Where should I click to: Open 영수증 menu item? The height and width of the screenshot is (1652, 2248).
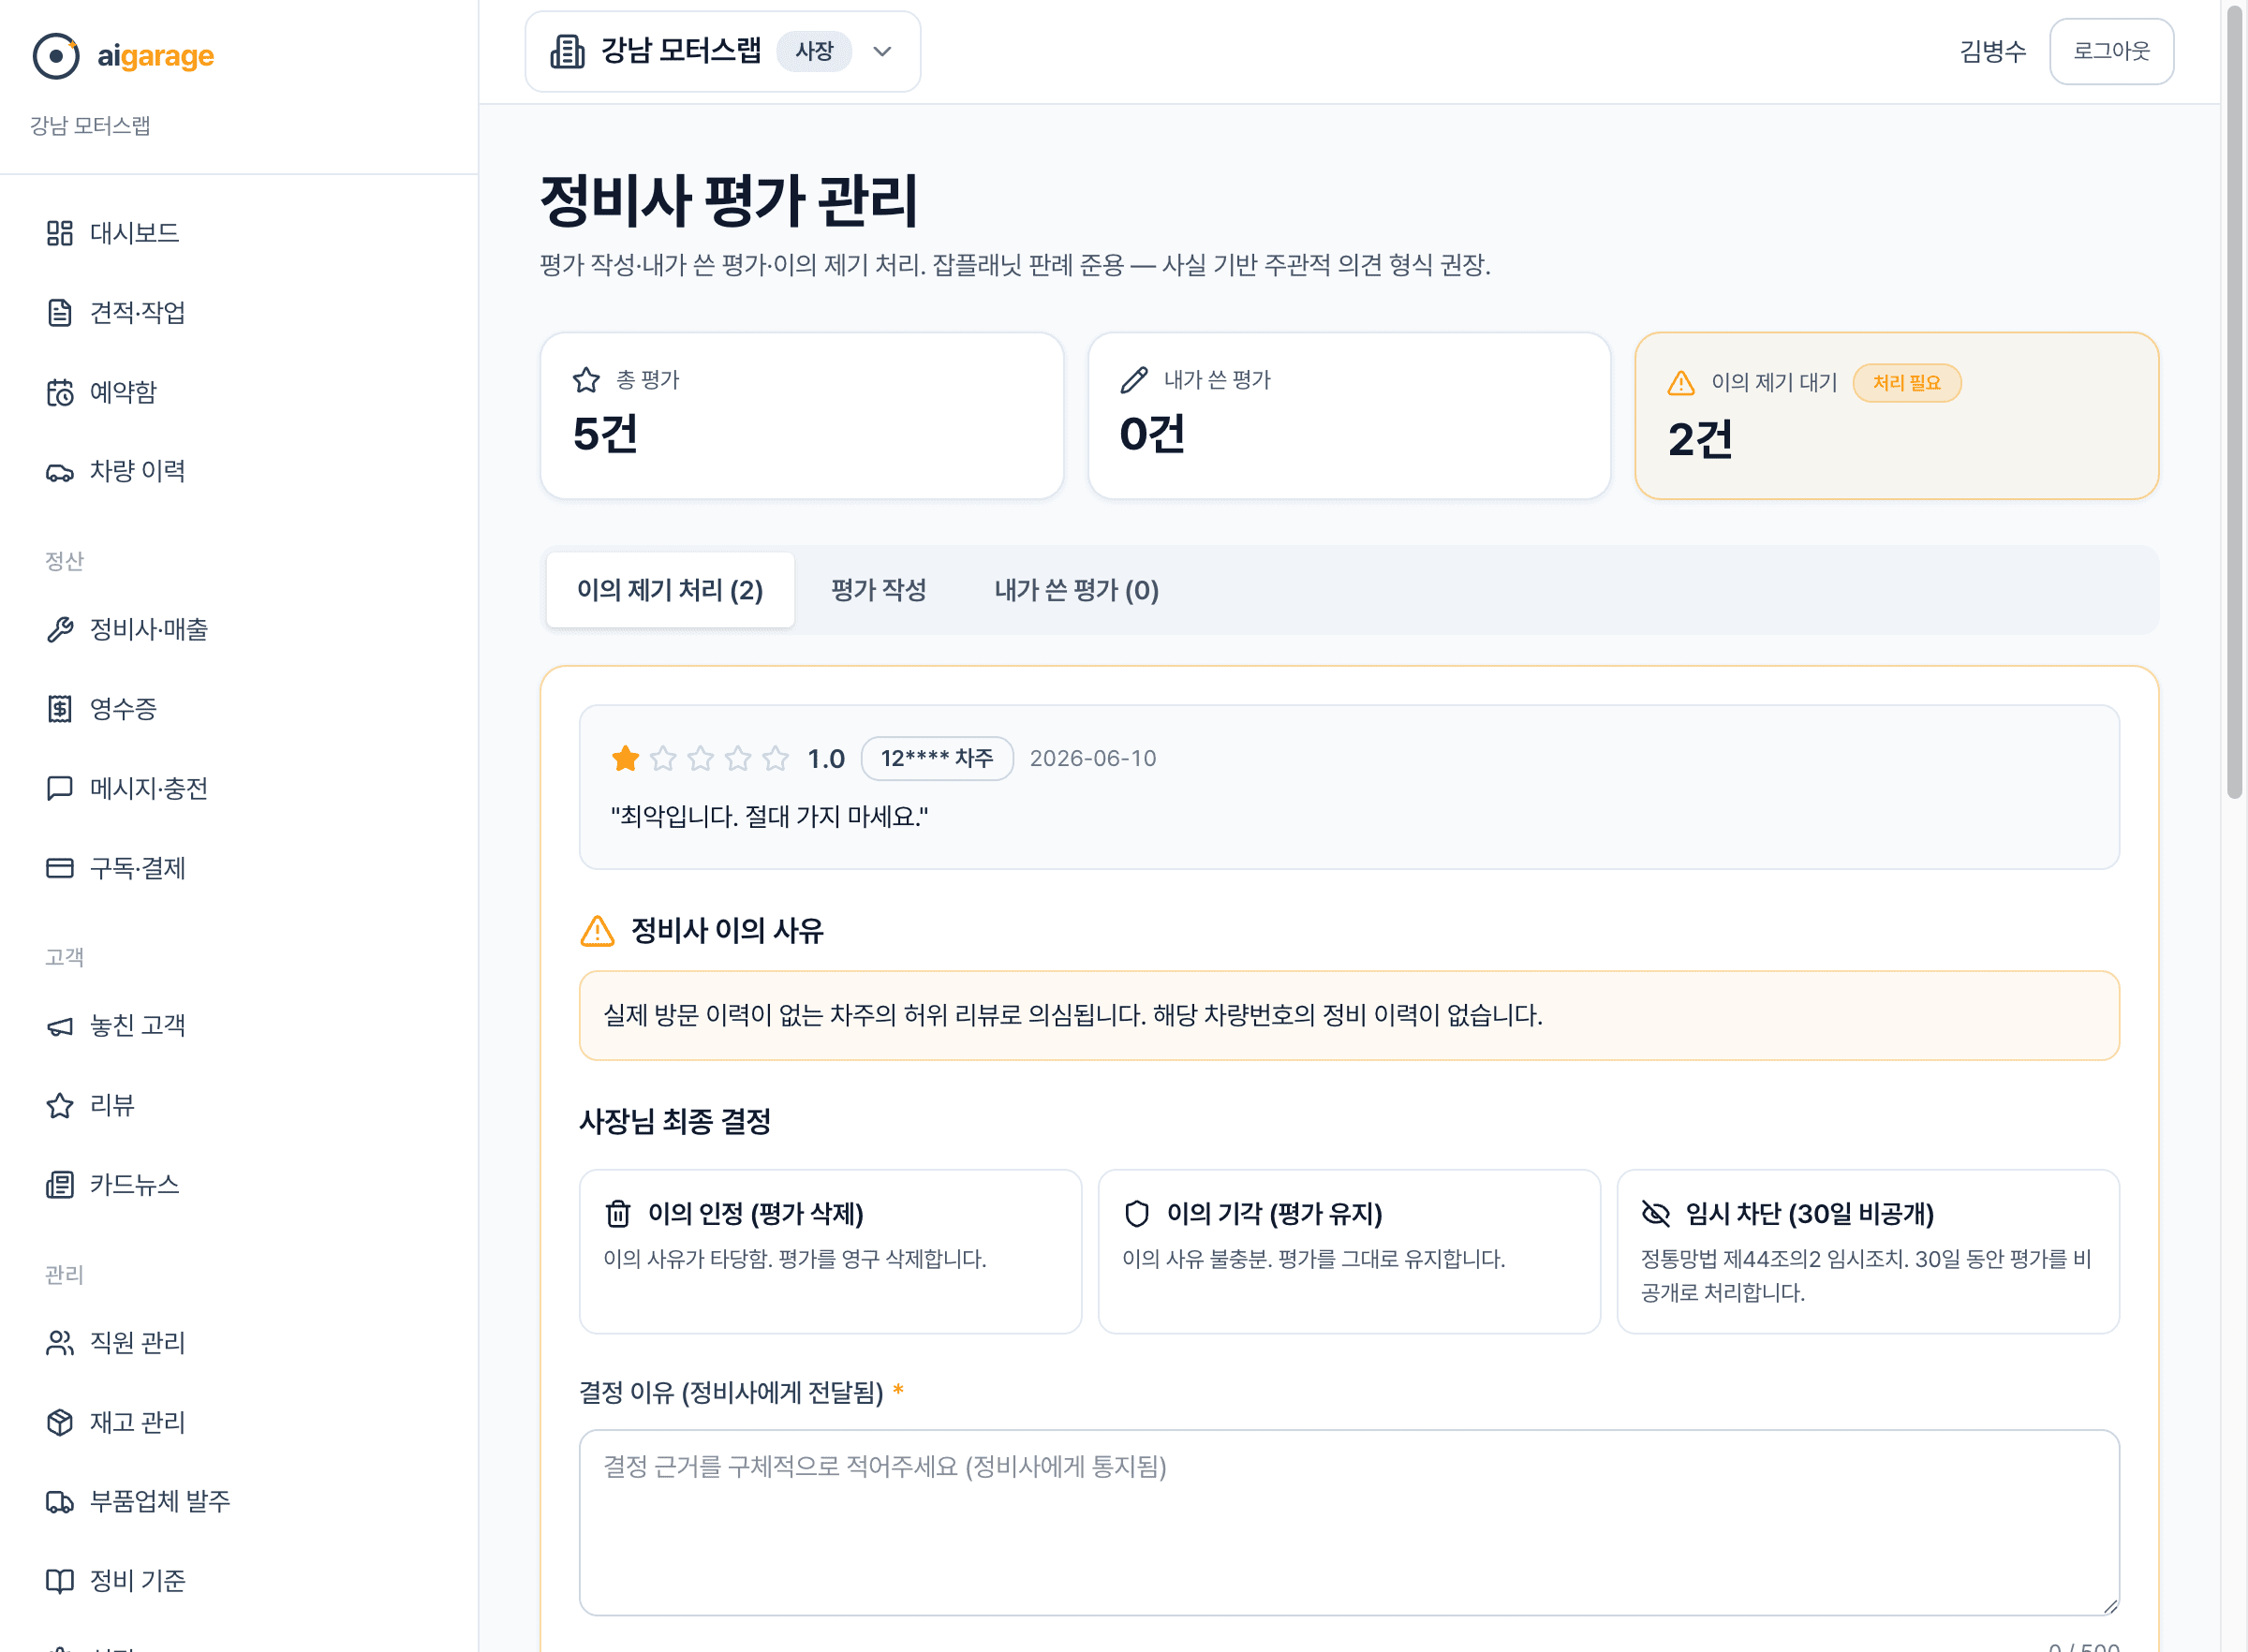tap(238, 709)
